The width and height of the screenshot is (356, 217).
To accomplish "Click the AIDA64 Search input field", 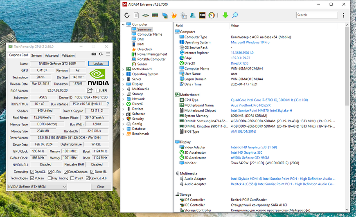I will [317, 15].
